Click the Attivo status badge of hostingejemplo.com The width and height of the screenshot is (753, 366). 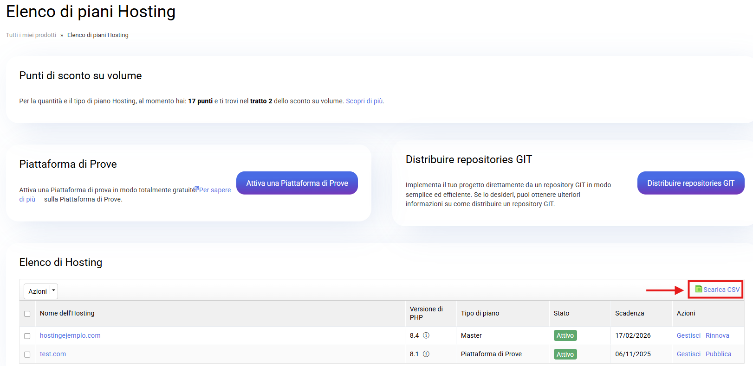pyautogui.click(x=565, y=335)
